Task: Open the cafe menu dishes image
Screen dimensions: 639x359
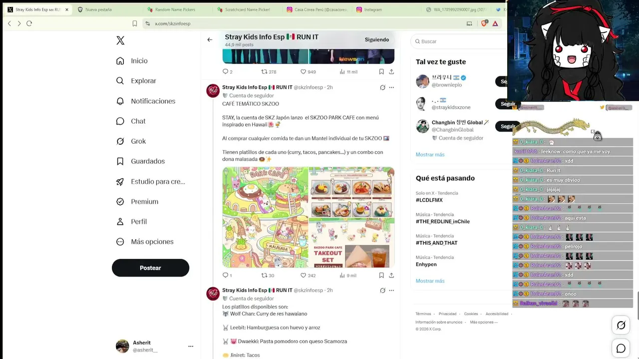Action: point(351,192)
